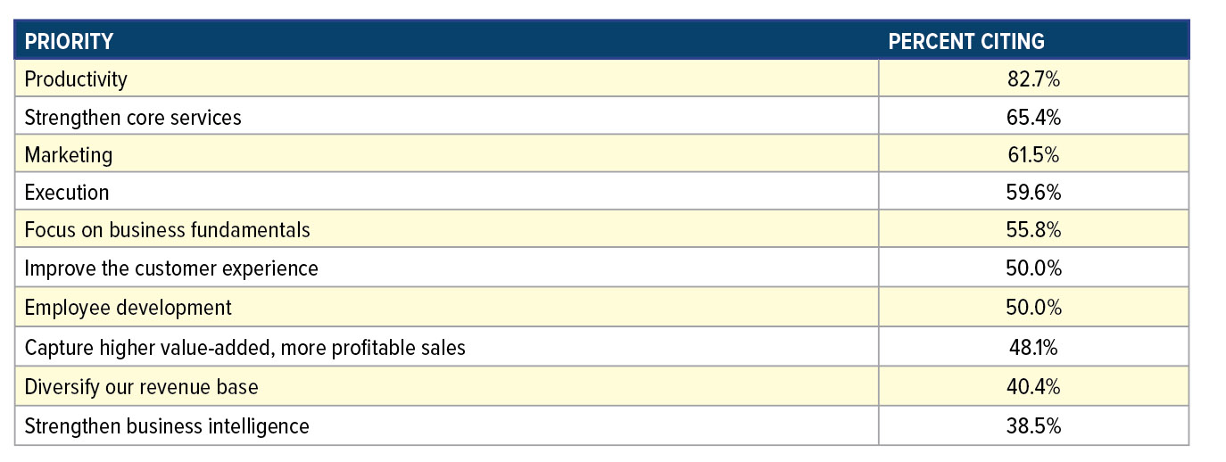Click the 65.4% percentage cell
The width and height of the screenshot is (1226, 462).
pyautogui.click(x=1033, y=117)
